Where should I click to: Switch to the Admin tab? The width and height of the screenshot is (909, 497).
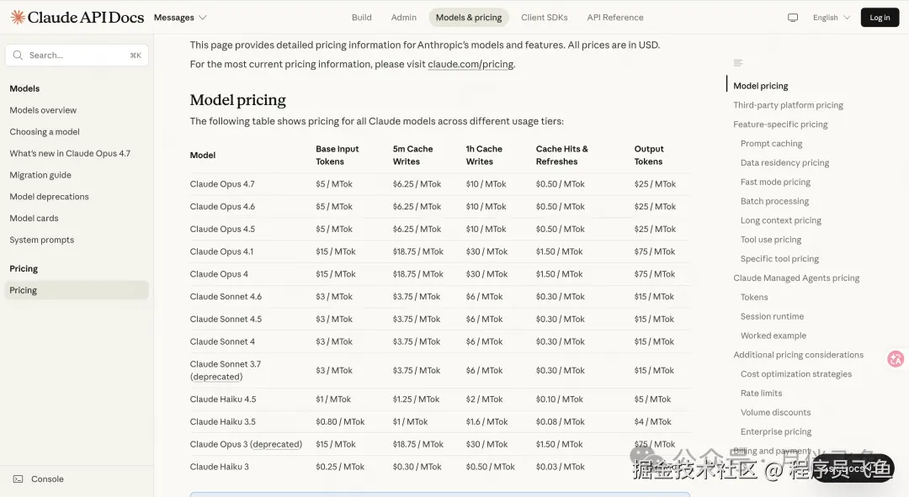(x=403, y=18)
